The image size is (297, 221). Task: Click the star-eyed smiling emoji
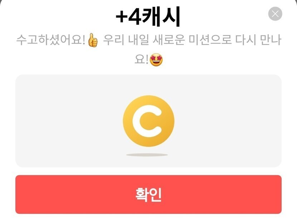click(x=156, y=60)
